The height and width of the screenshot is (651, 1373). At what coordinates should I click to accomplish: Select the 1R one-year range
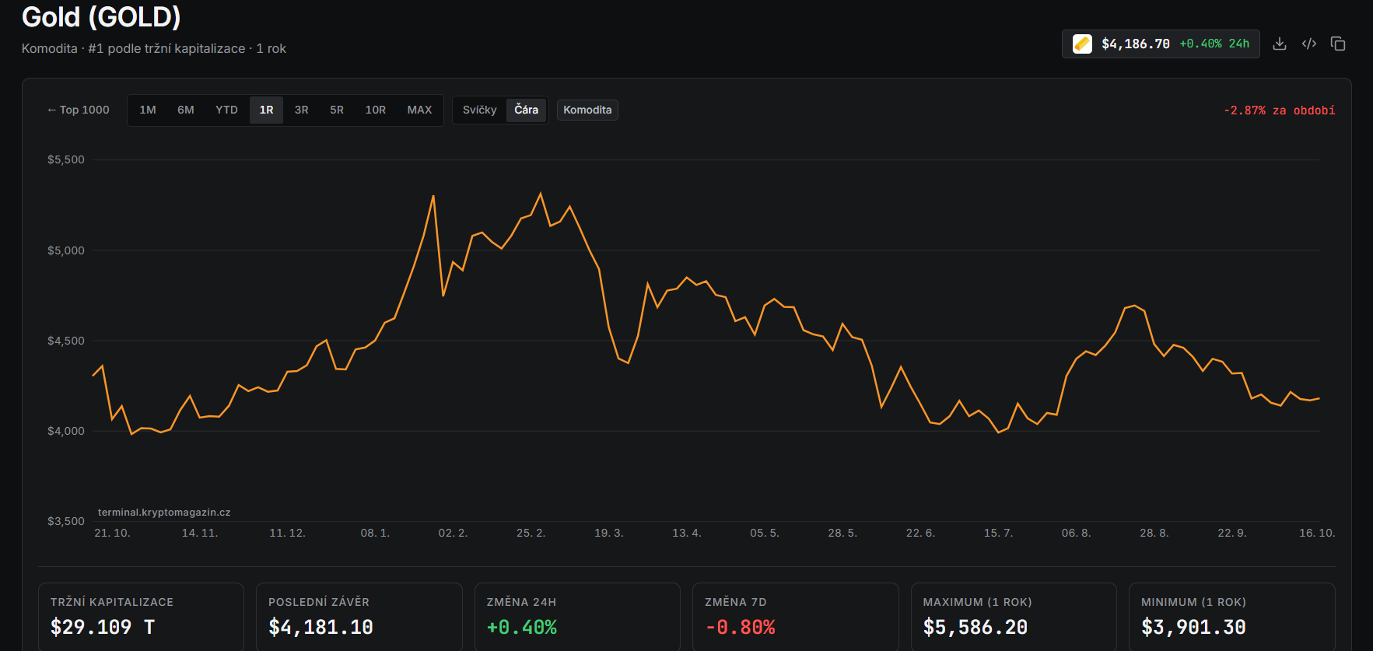(x=266, y=110)
